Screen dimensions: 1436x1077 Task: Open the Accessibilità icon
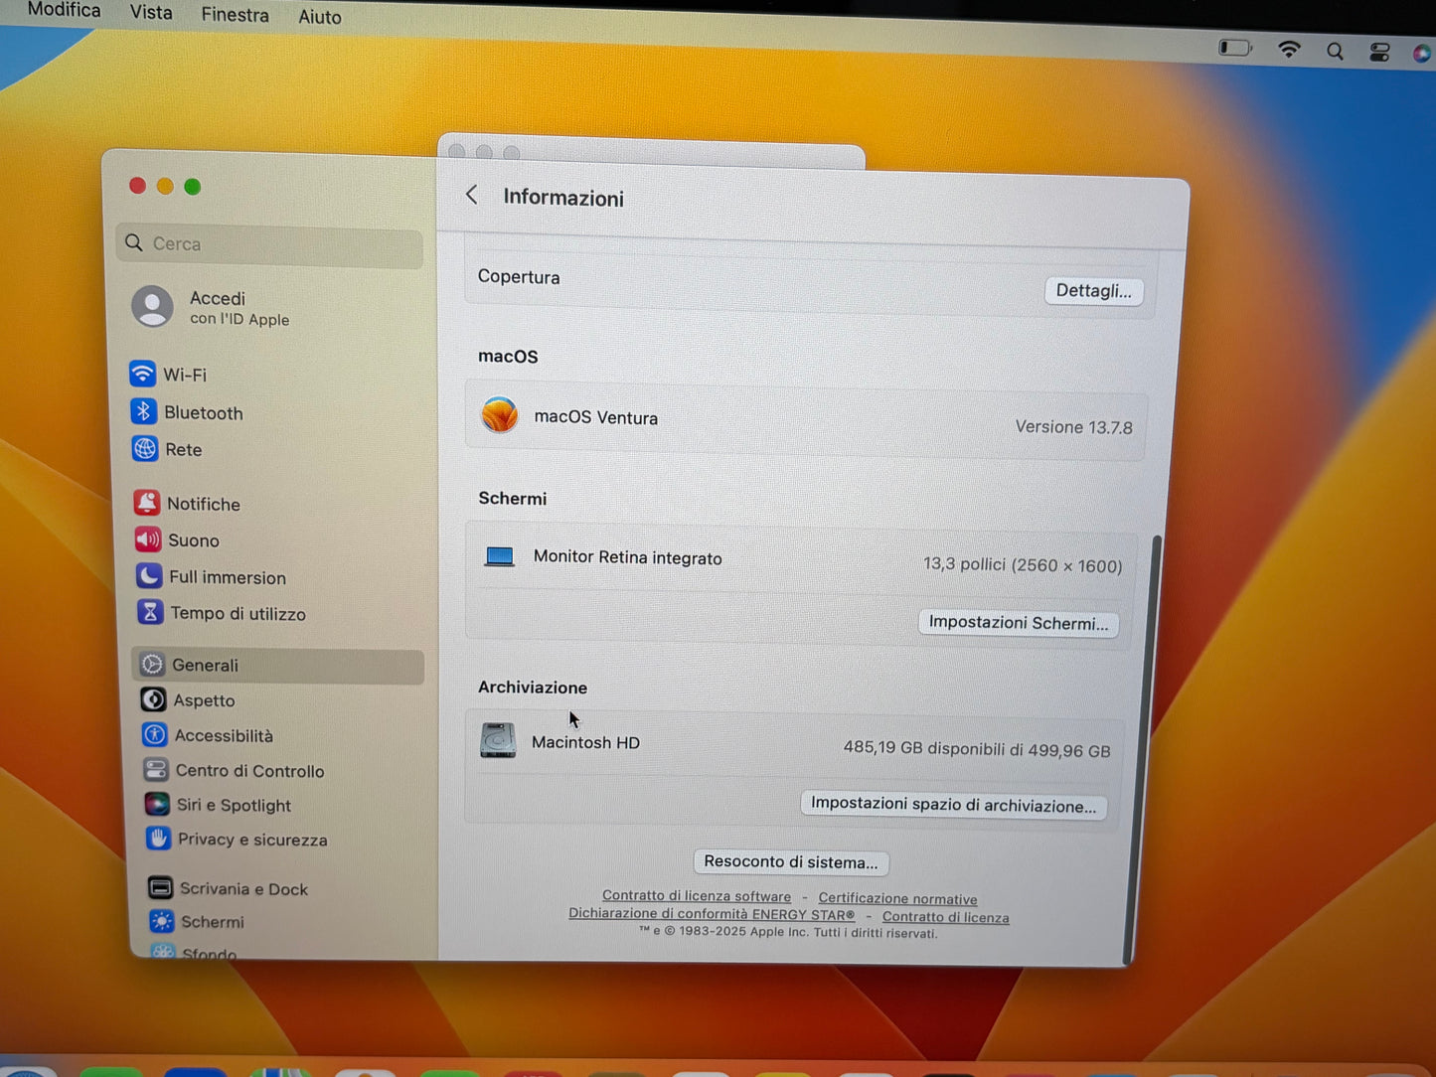pyautogui.click(x=154, y=735)
